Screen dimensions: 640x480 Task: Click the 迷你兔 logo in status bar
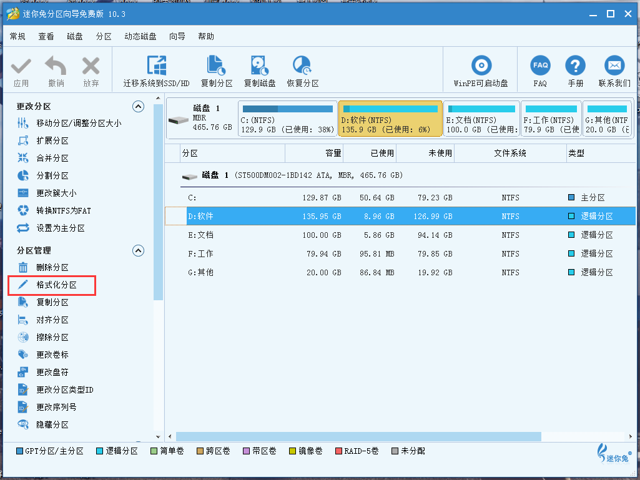(614, 453)
